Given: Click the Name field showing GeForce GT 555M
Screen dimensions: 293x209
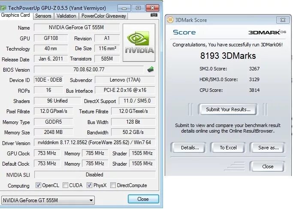Looking at the screenshot, I should pyautogui.click(x=77, y=27).
